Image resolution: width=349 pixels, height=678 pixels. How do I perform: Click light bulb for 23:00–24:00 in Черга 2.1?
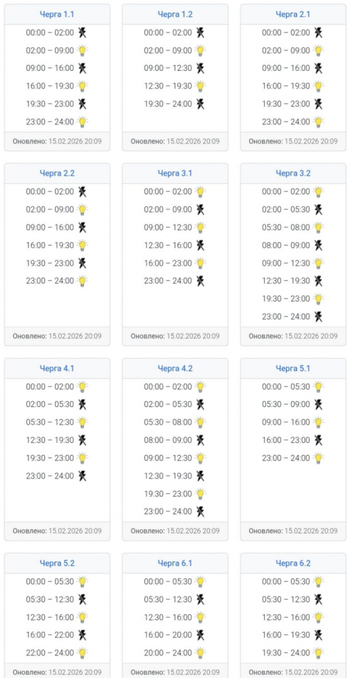(x=319, y=122)
